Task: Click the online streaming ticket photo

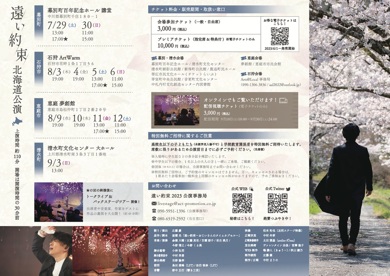Action: click(x=177, y=110)
